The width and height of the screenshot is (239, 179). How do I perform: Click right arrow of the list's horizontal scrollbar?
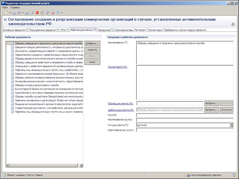(x=81, y=165)
